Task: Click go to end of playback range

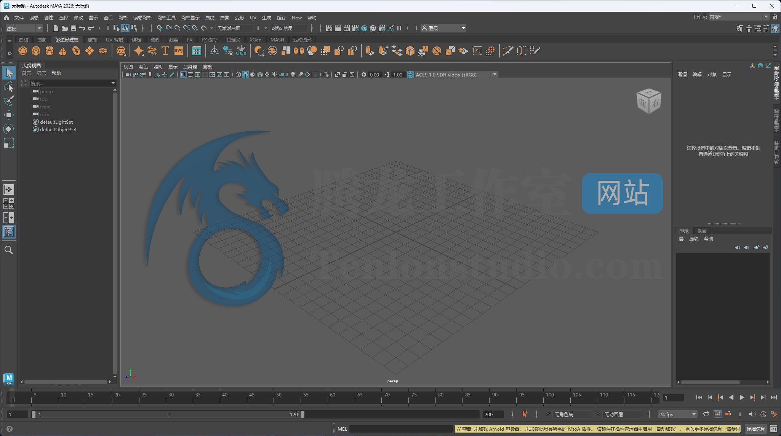Action: [x=774, y=397]
